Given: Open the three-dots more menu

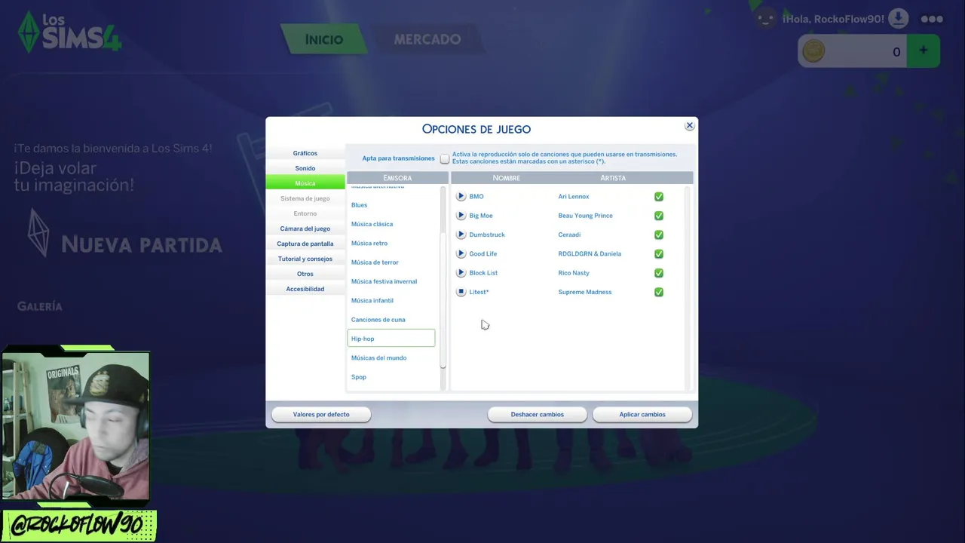Looking at the screenshot, I should (932, 19).
